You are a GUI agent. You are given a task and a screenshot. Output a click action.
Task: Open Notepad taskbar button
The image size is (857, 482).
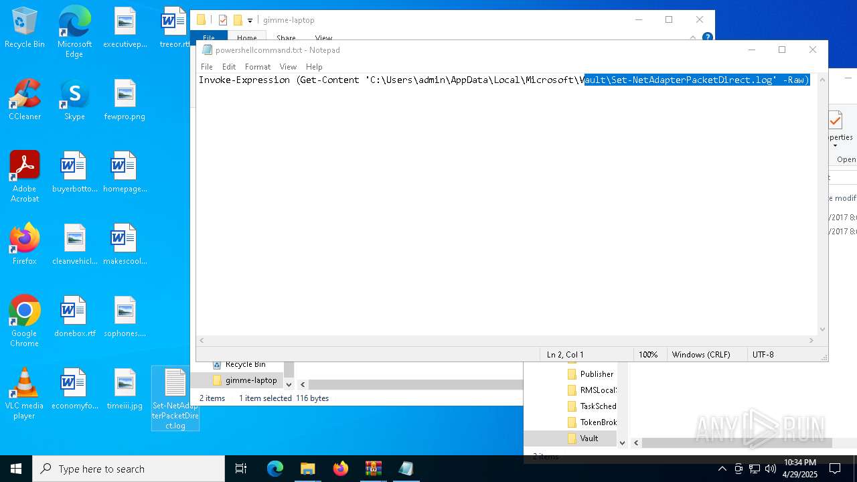406,469
